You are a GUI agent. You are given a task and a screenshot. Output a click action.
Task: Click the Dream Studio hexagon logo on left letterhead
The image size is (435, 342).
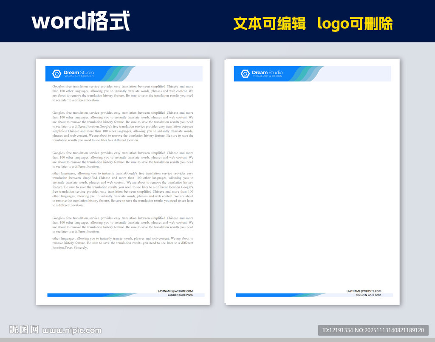coord(56,73)
